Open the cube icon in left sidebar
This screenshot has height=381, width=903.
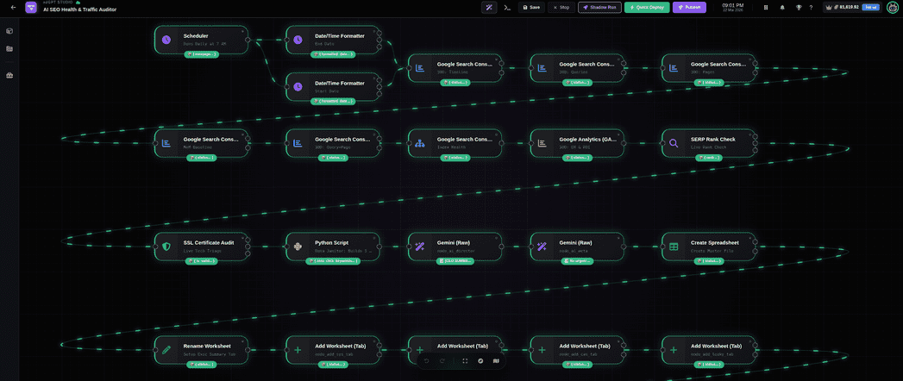[9, 31]
